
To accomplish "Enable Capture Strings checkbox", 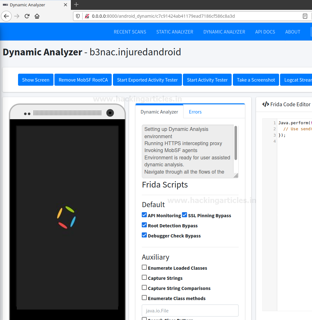I will tap(144, 277).
